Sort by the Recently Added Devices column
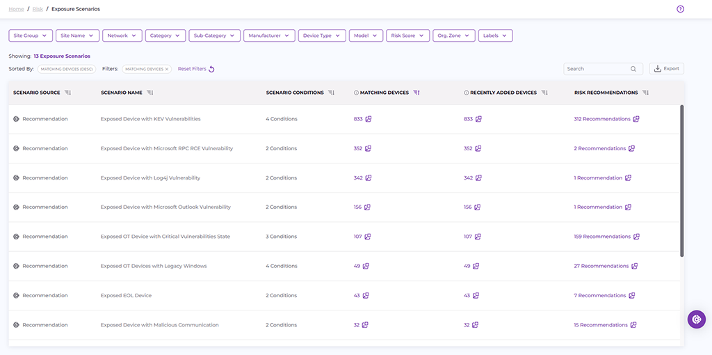Image resolution: width=712 pixels, height=355 pixels. [544, 93]
